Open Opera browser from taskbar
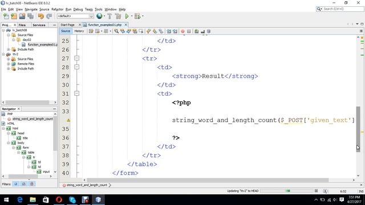The width and height of the screenshot is (365, 205). pyautogui.click(x=59, y=200)
